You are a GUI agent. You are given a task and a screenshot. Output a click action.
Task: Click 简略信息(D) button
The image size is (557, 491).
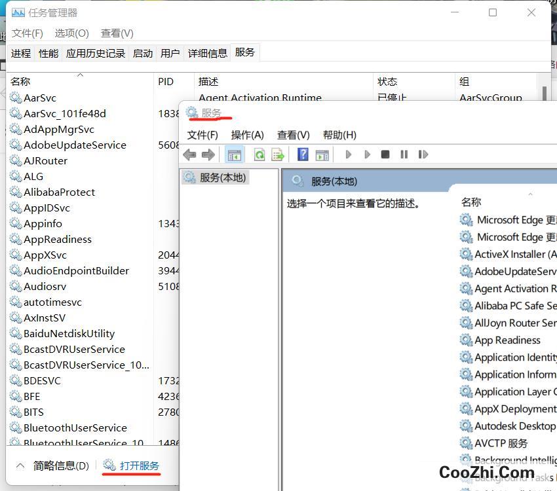(x=61, y=465)
